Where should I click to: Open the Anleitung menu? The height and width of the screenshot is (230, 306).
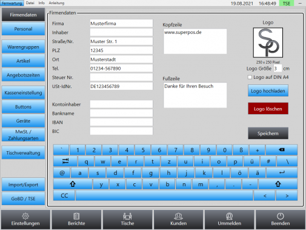point(56,3)
